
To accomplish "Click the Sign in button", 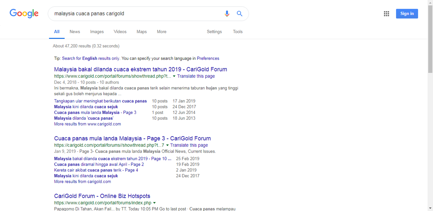I will point(407,14).
